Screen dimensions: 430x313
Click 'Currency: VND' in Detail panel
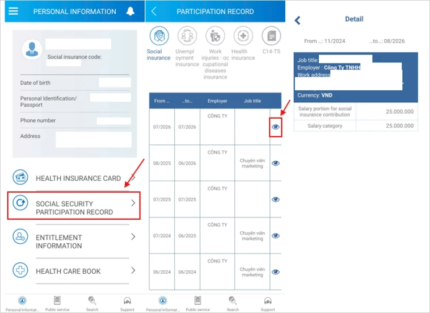tap(315, 95)
